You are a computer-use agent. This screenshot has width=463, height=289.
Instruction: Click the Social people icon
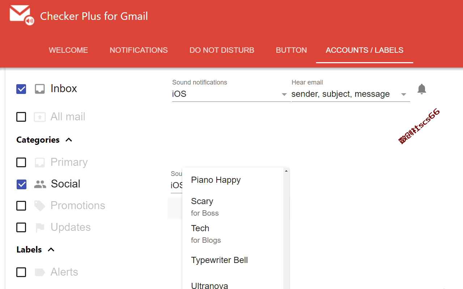40,184
